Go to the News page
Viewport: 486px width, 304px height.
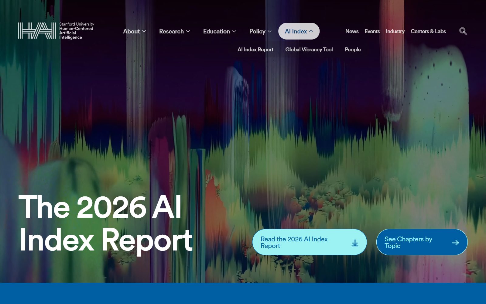[x=352, y=31]
